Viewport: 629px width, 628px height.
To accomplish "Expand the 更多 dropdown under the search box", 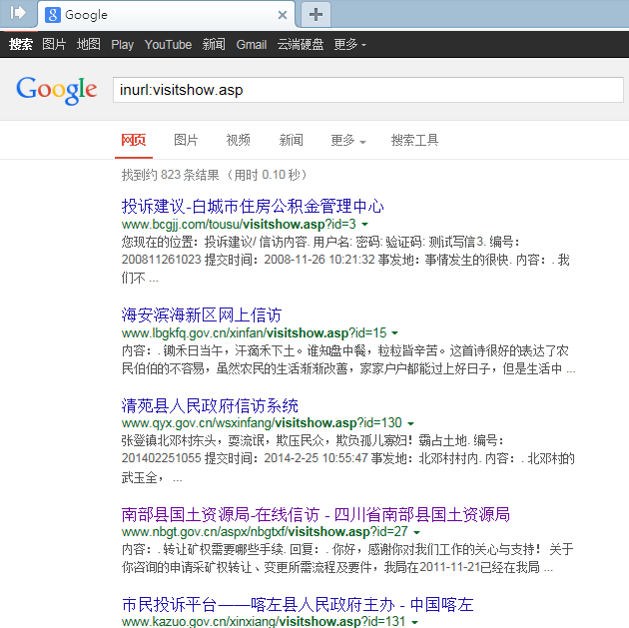I will point(348,140).
